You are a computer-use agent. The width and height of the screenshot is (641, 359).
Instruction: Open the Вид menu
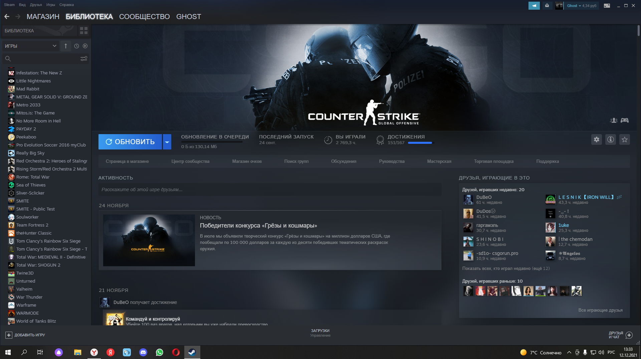(x=22, y=5)
